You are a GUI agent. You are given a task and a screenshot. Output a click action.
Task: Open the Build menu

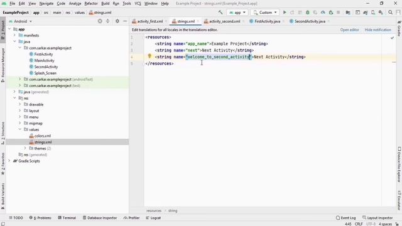point(105,3)
